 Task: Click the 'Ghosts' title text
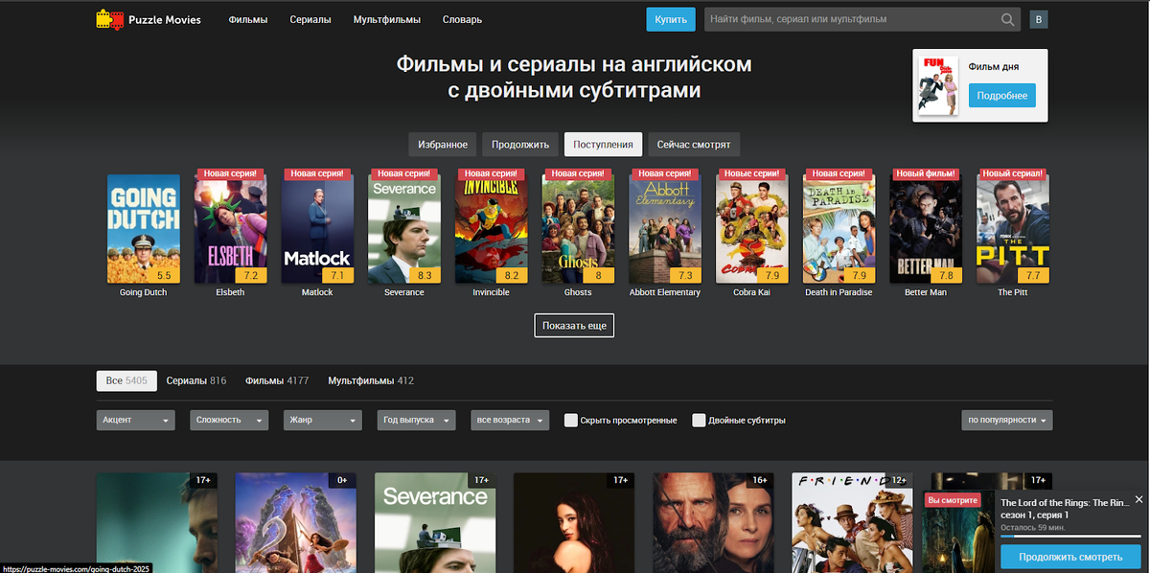(x=578, y=292)
